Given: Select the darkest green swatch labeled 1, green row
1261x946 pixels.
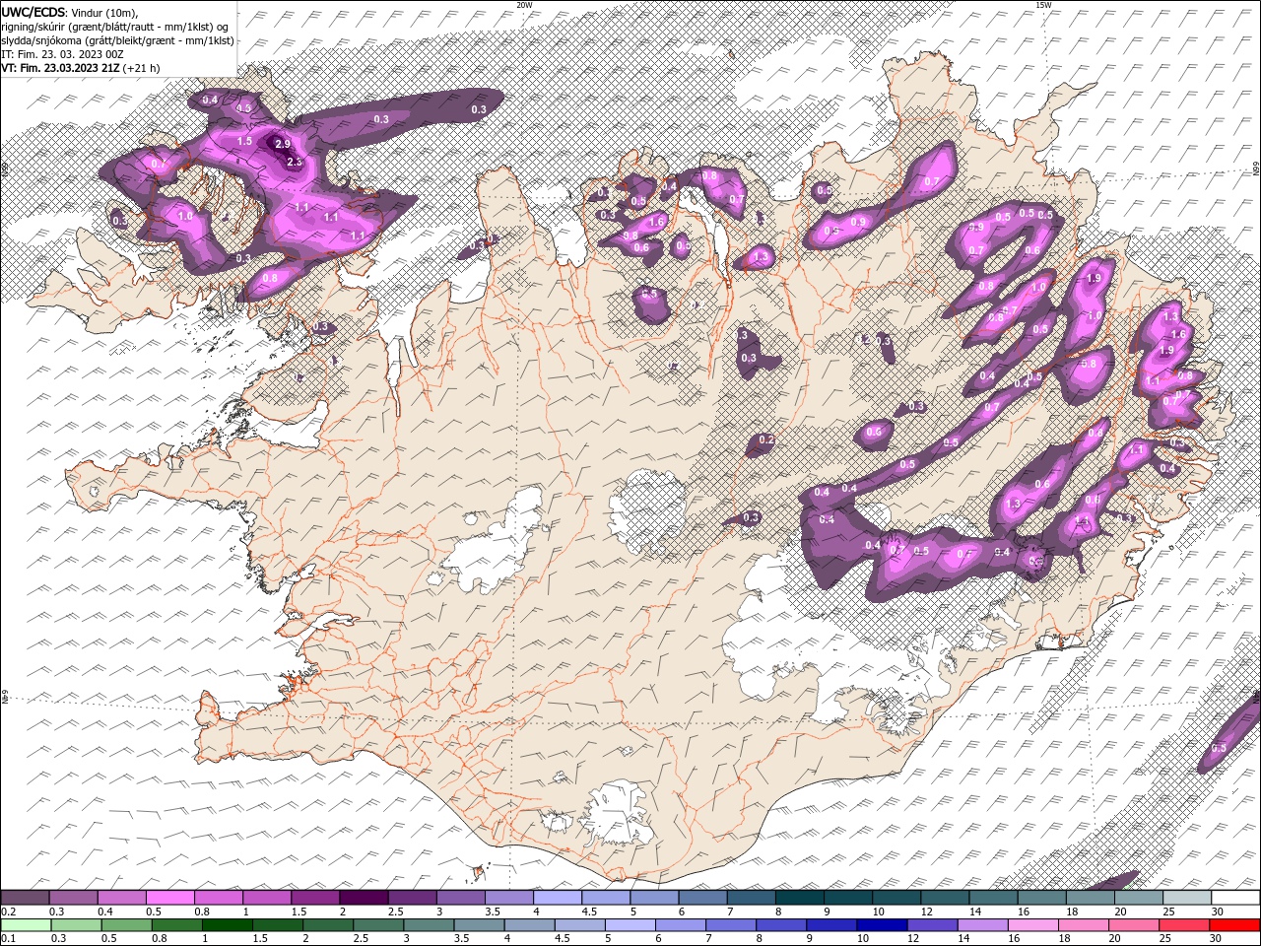Looking at the screenshot, I should coord(227,925).
